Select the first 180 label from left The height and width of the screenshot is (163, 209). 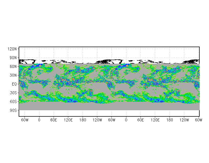point(83,120)
